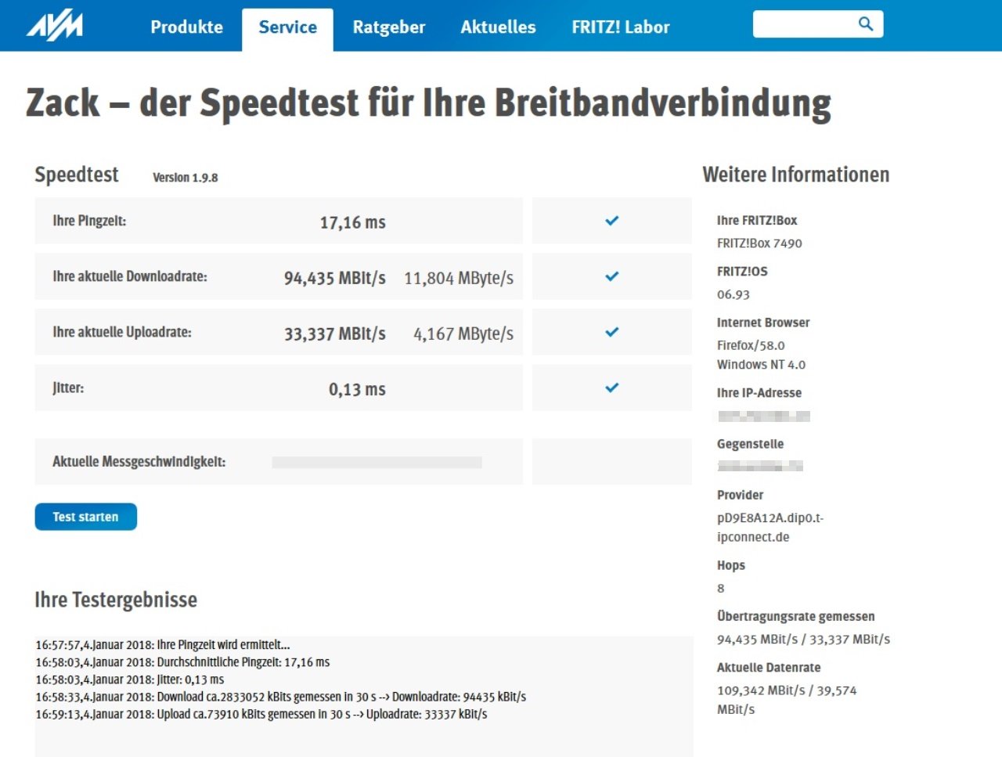Start the speed test with Test starten

tap(86, 517)
